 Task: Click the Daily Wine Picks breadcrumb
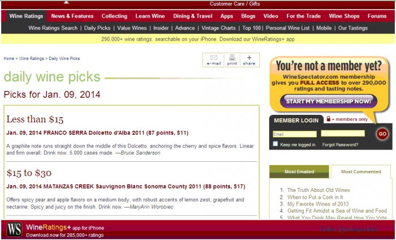coord(64,58)
